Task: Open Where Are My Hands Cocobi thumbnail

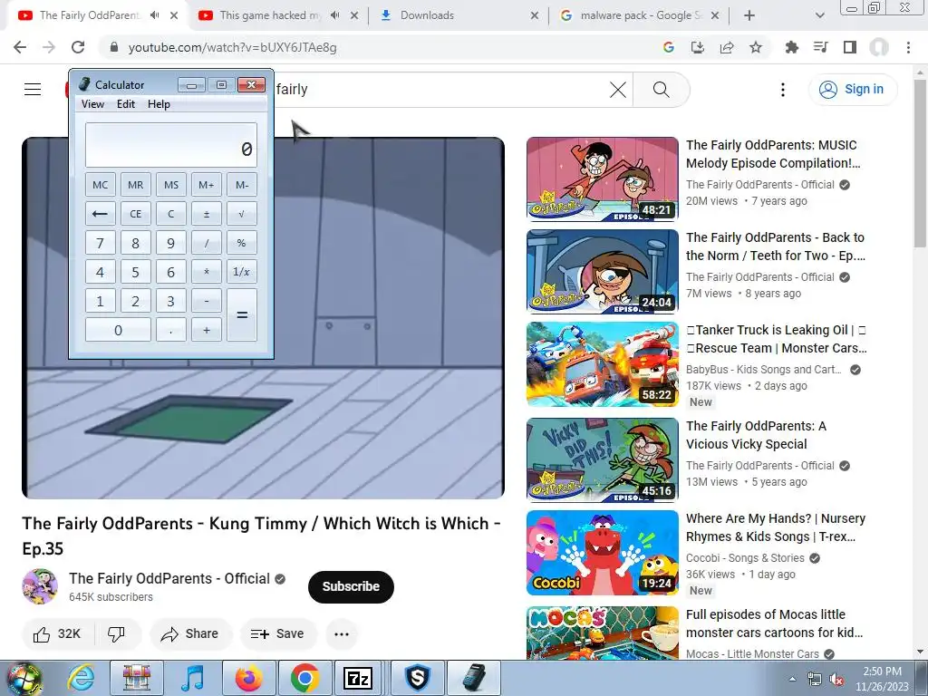Action: click(x=603, y=552)
